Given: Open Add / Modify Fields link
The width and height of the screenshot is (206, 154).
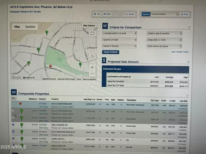Looking at the screenshot, I should click(180, 52).
